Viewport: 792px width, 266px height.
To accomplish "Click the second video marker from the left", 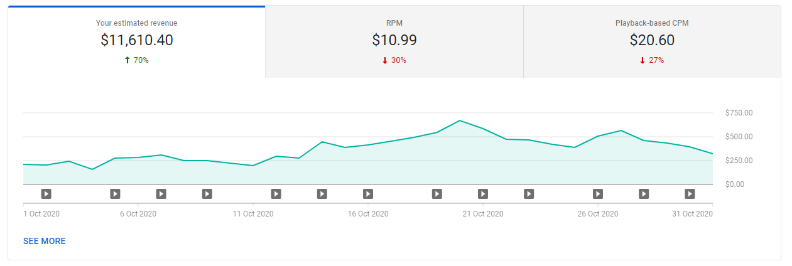I will pos(115,194).
